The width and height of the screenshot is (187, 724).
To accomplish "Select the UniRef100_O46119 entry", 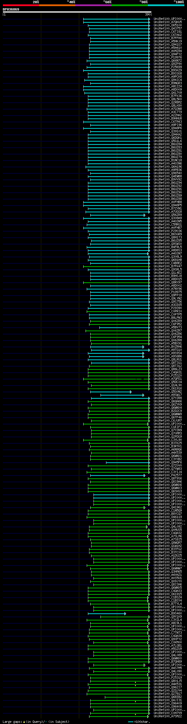I will coord(168,517).
